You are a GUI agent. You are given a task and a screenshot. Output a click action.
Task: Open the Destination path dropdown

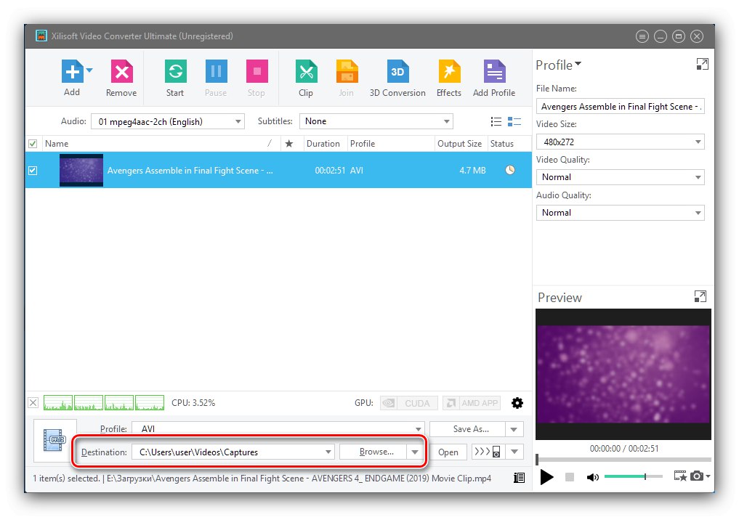click(233, 452)
